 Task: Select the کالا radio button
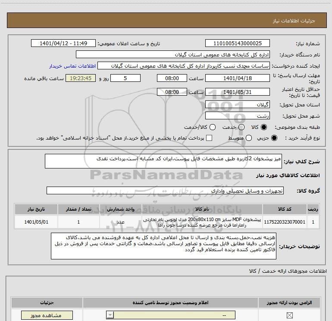tap(264, 127)
